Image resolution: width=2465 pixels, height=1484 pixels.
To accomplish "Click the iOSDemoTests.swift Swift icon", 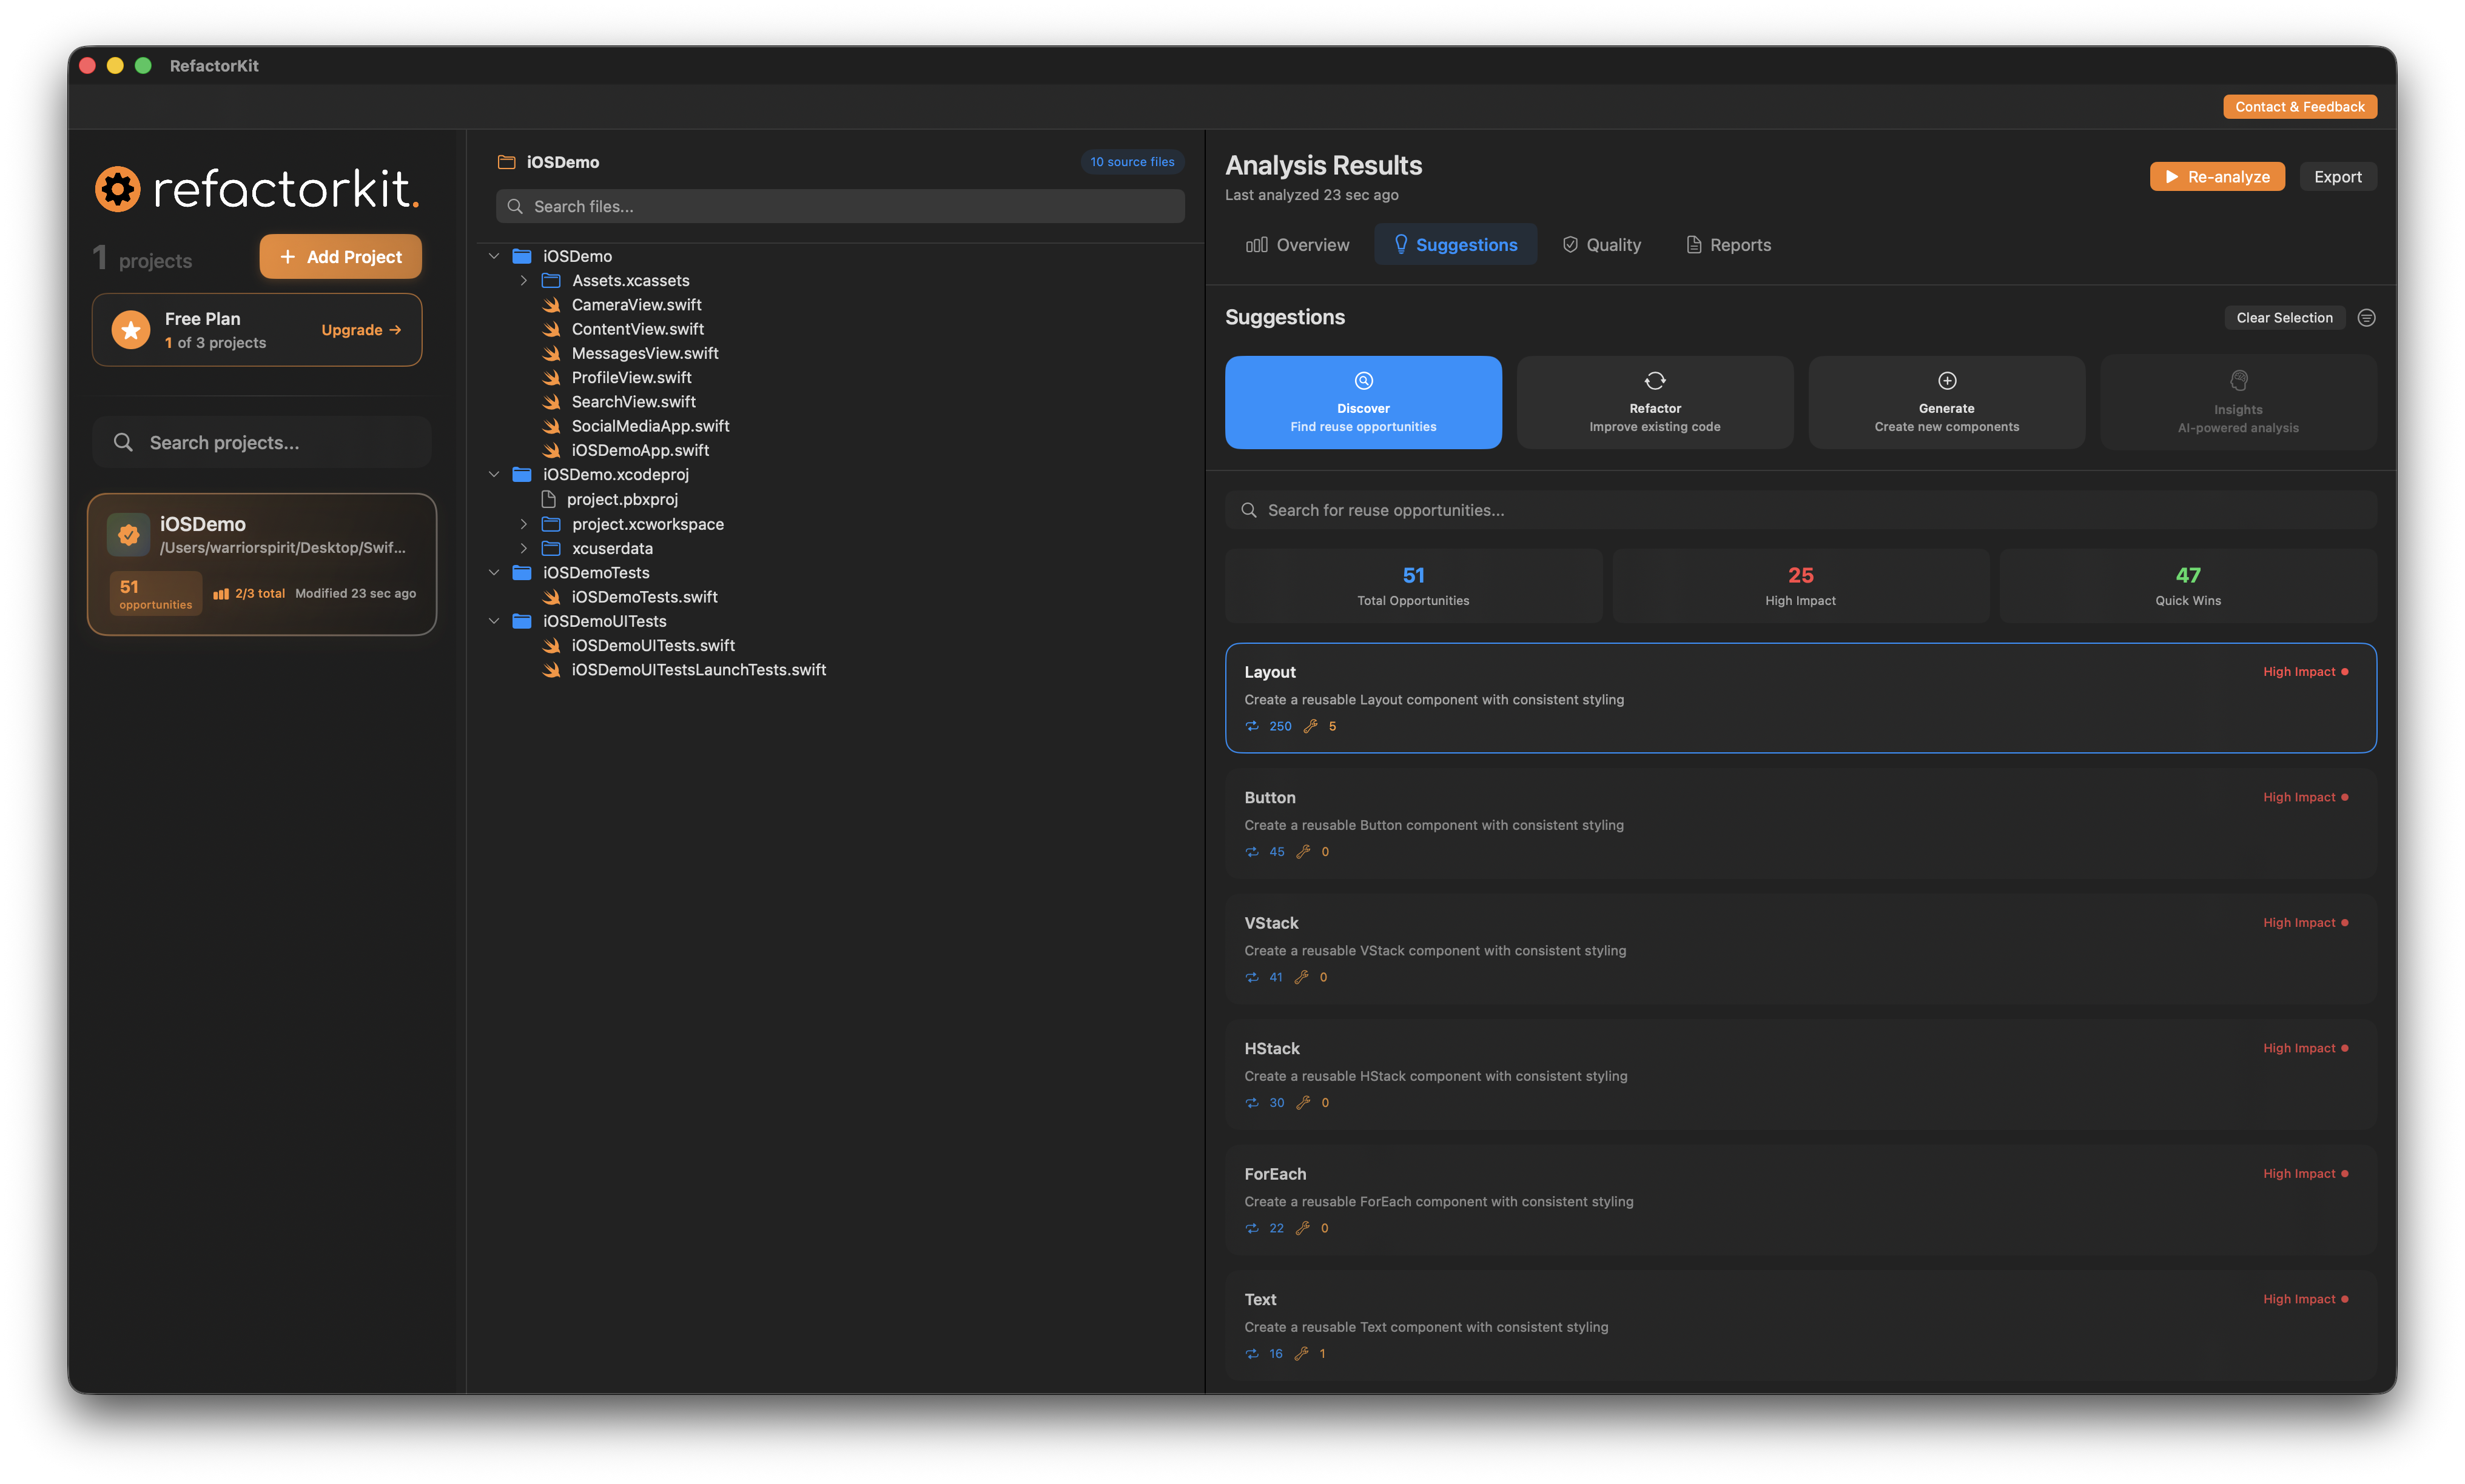I will click(551, 597).
